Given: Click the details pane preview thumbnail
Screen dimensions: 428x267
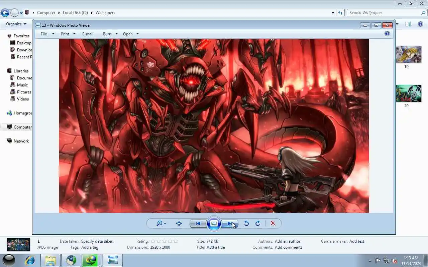Looking at the screenshot, I should pos(18,245).
